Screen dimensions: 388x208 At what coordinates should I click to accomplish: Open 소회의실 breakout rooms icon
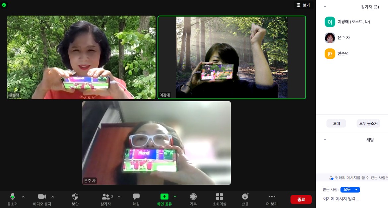(x=220, y=197)
